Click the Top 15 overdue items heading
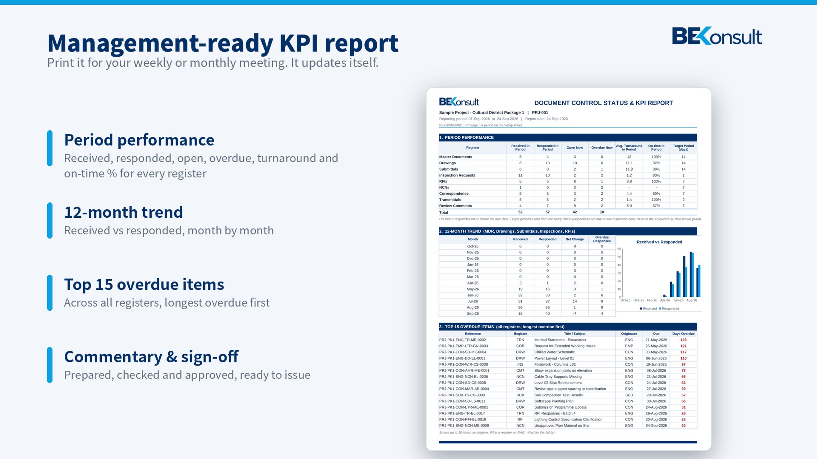Screen dimensions: 817x459 point(144,284)
